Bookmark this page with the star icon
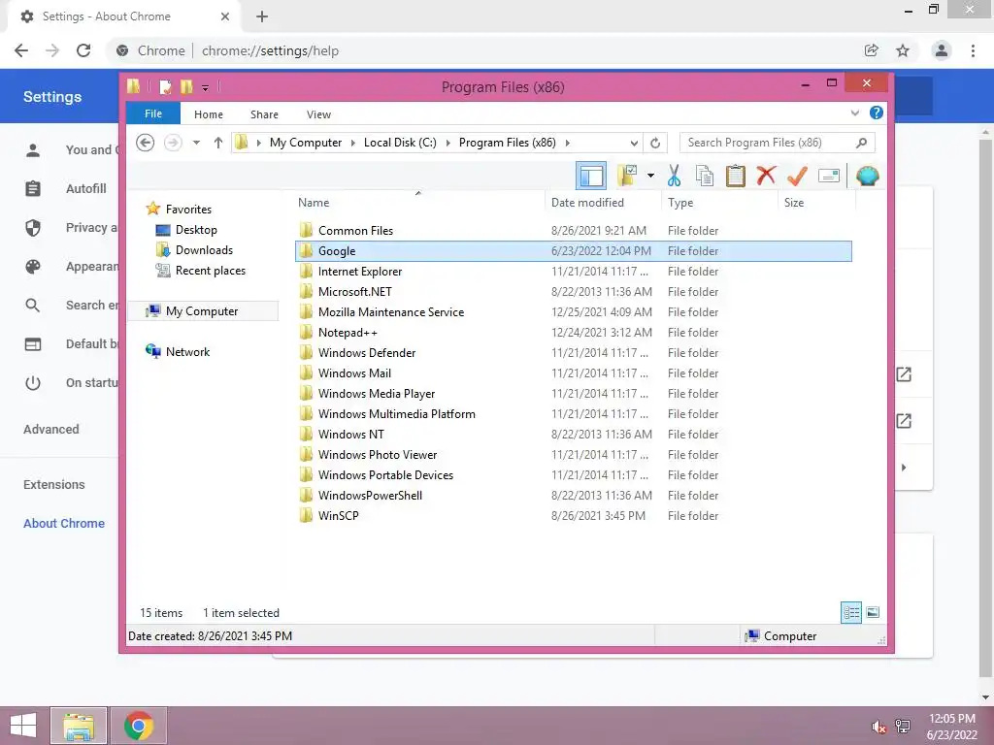 pos(903,50)
